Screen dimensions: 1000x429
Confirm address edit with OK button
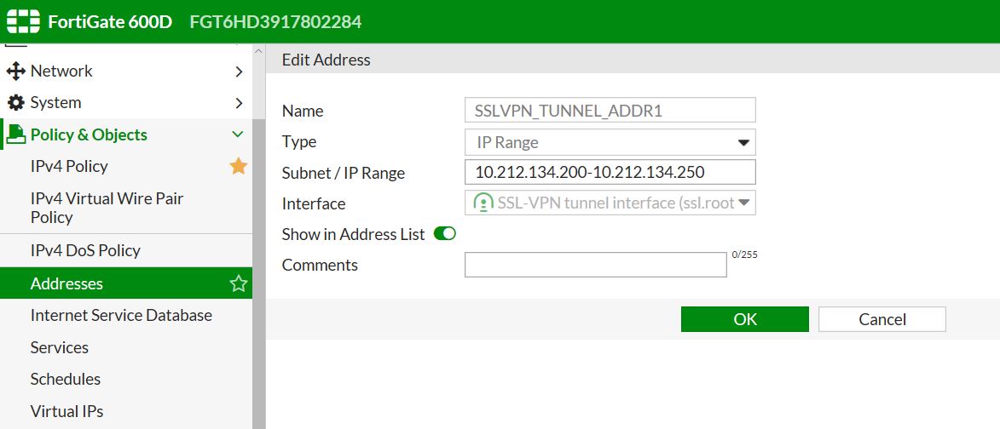click(x=745, y=319)
